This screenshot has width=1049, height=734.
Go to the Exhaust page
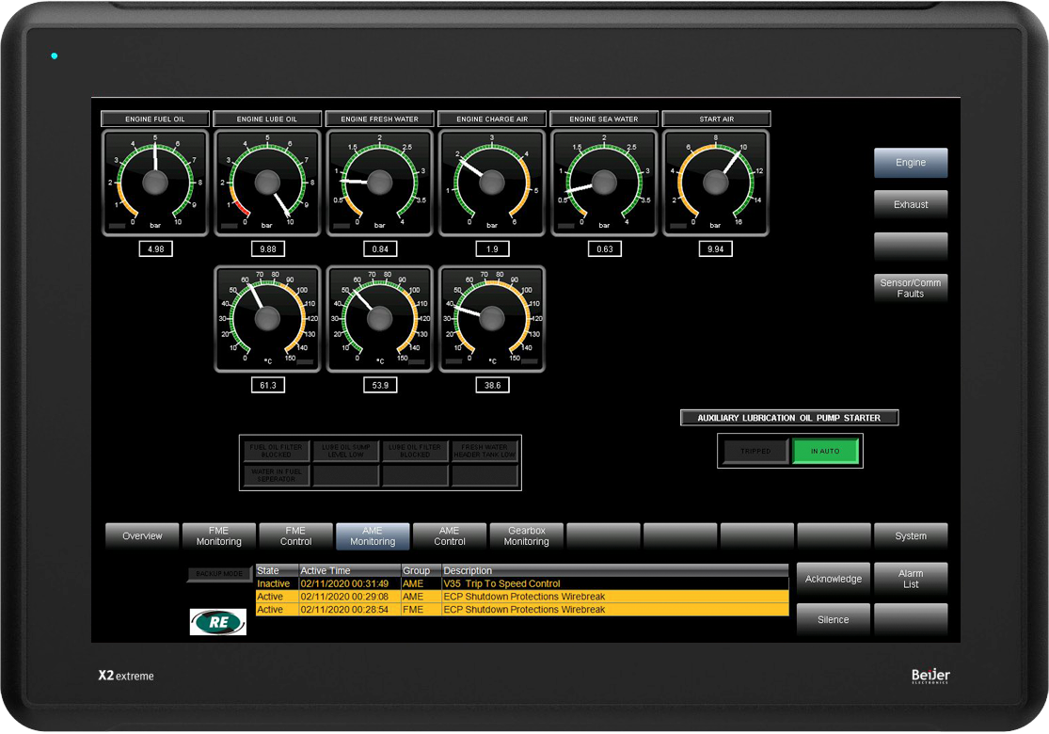pyautogui.click(x=910, y=204)
